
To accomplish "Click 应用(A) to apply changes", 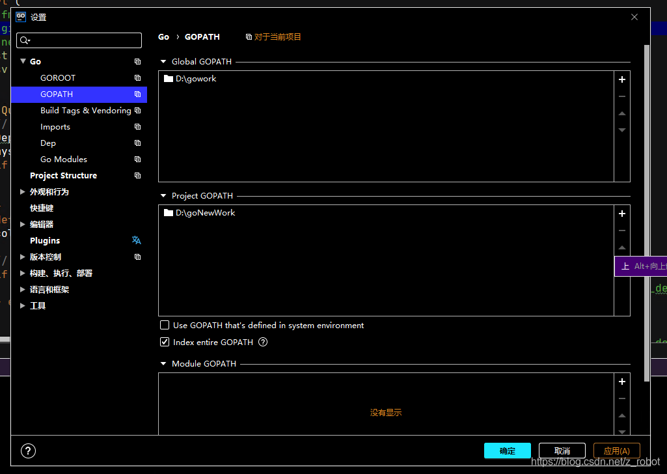I will (616, 451).
